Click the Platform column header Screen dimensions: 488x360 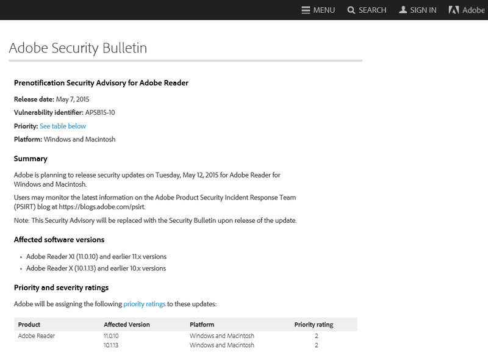[202, 325]
